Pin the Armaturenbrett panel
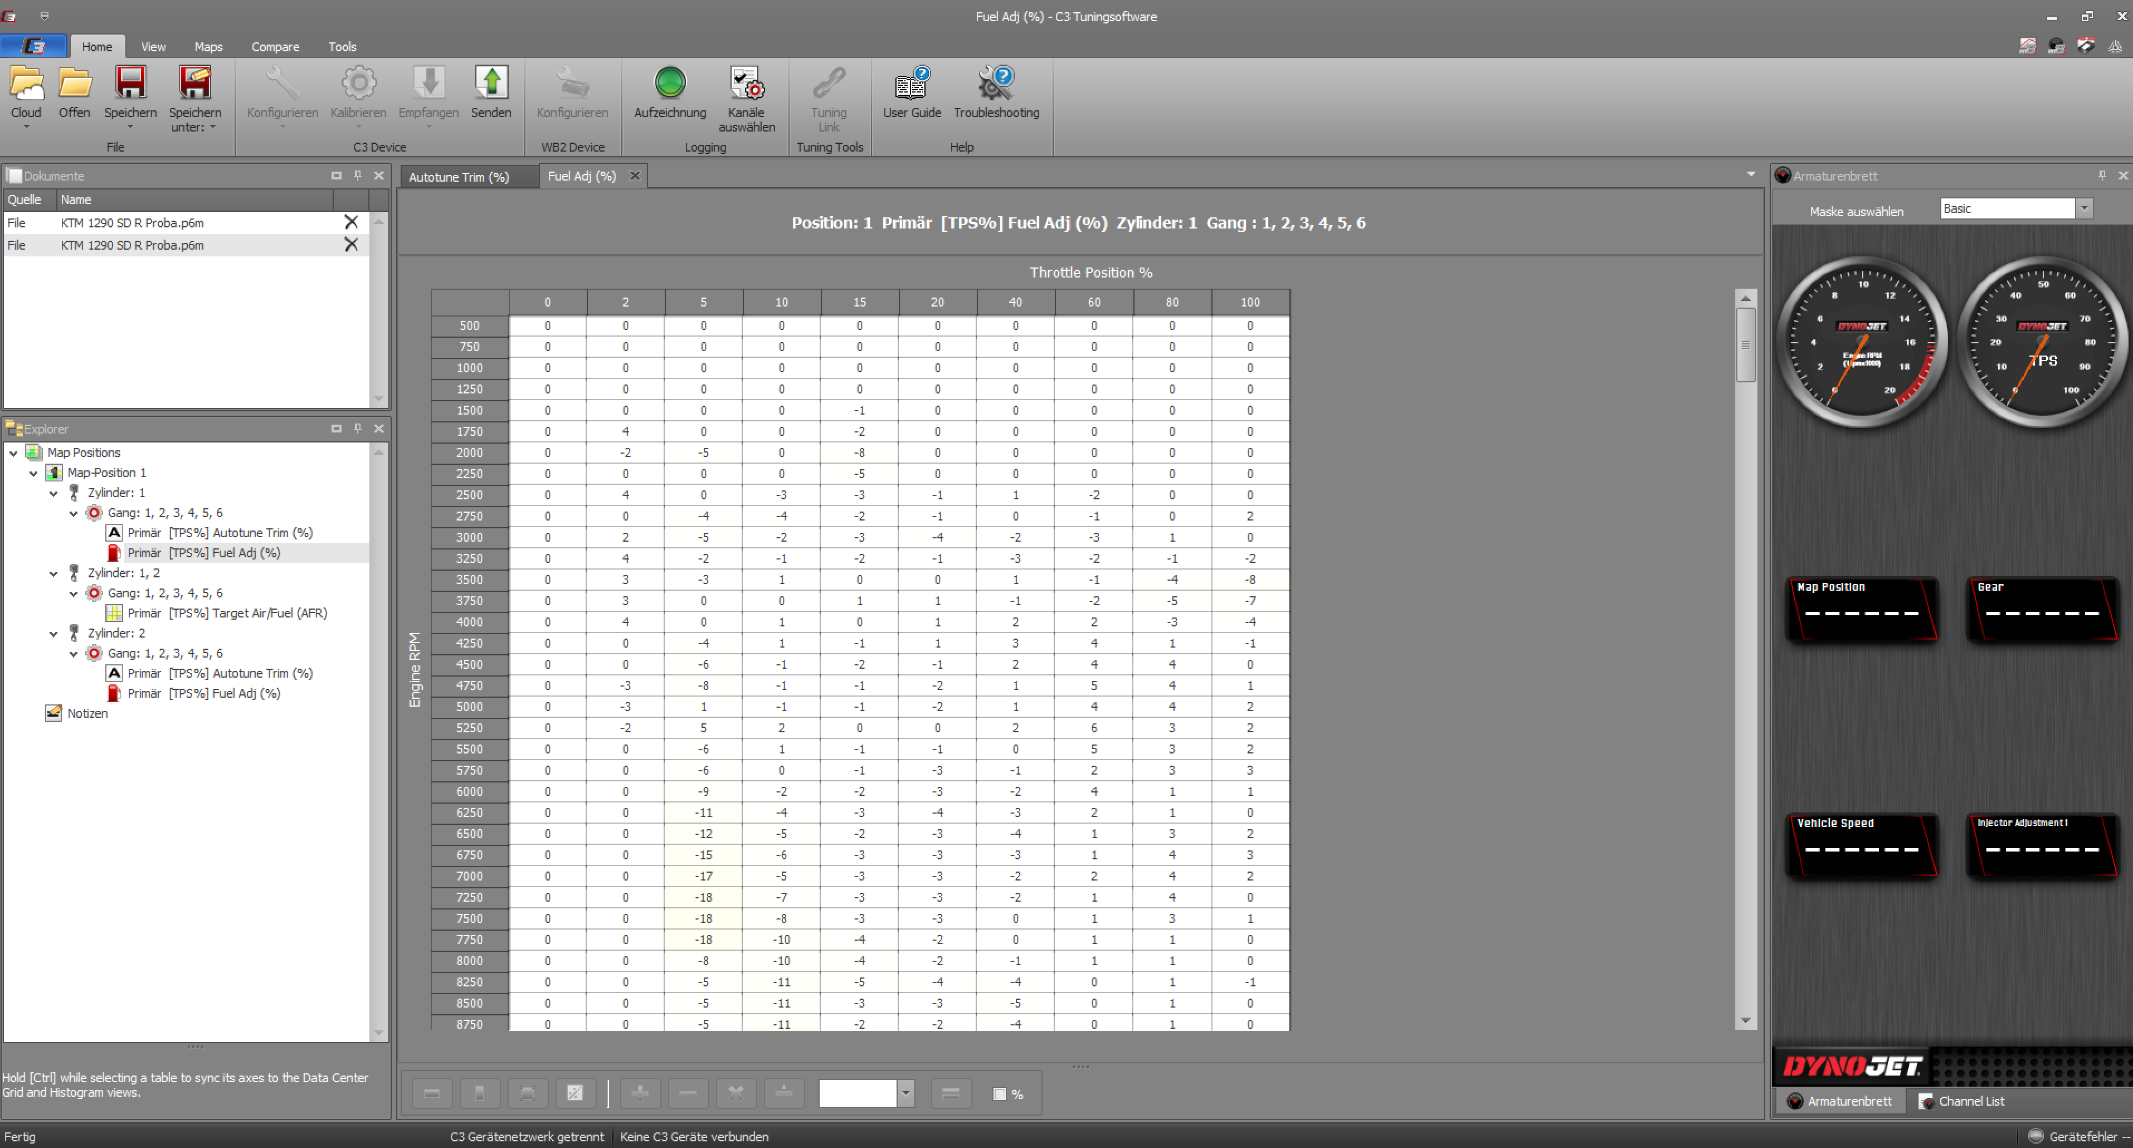2133x1148 pixels. coord(2102,176)
